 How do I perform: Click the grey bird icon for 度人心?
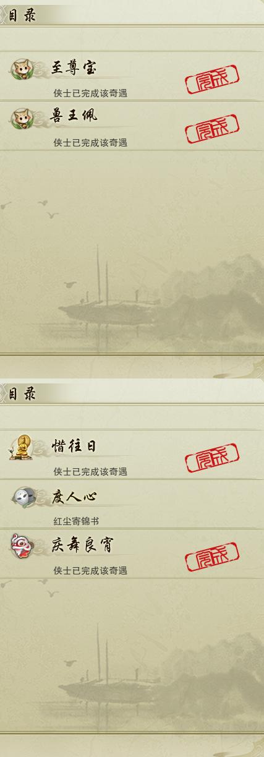click(x=23, y=496)
